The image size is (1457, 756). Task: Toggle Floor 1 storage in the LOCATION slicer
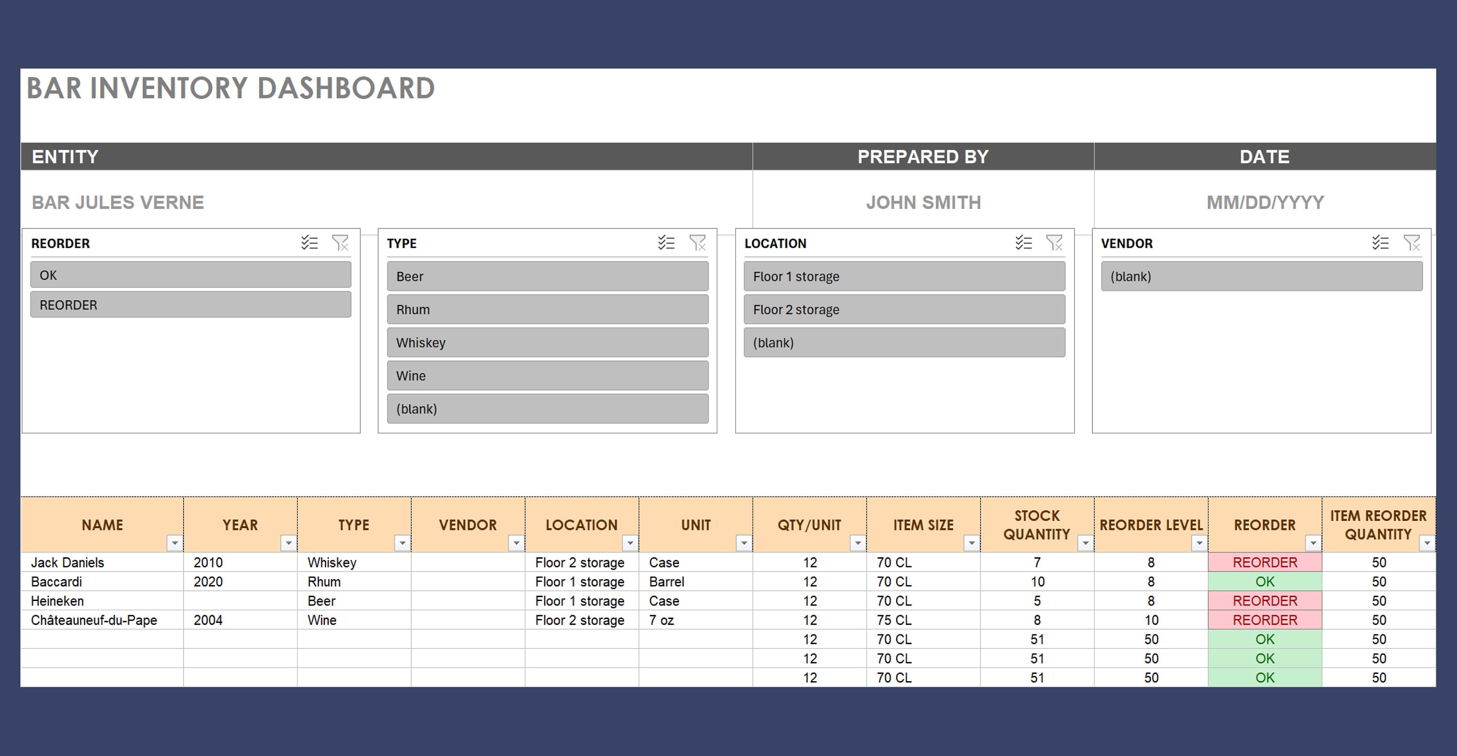[903, 276]
